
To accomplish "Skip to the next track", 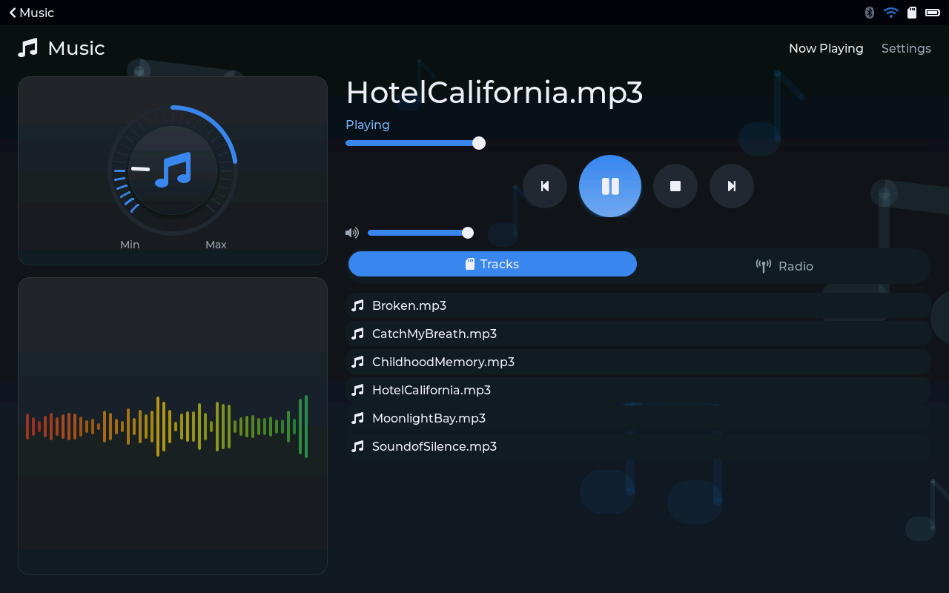I will pyautogui.click(x=732, y=186).
